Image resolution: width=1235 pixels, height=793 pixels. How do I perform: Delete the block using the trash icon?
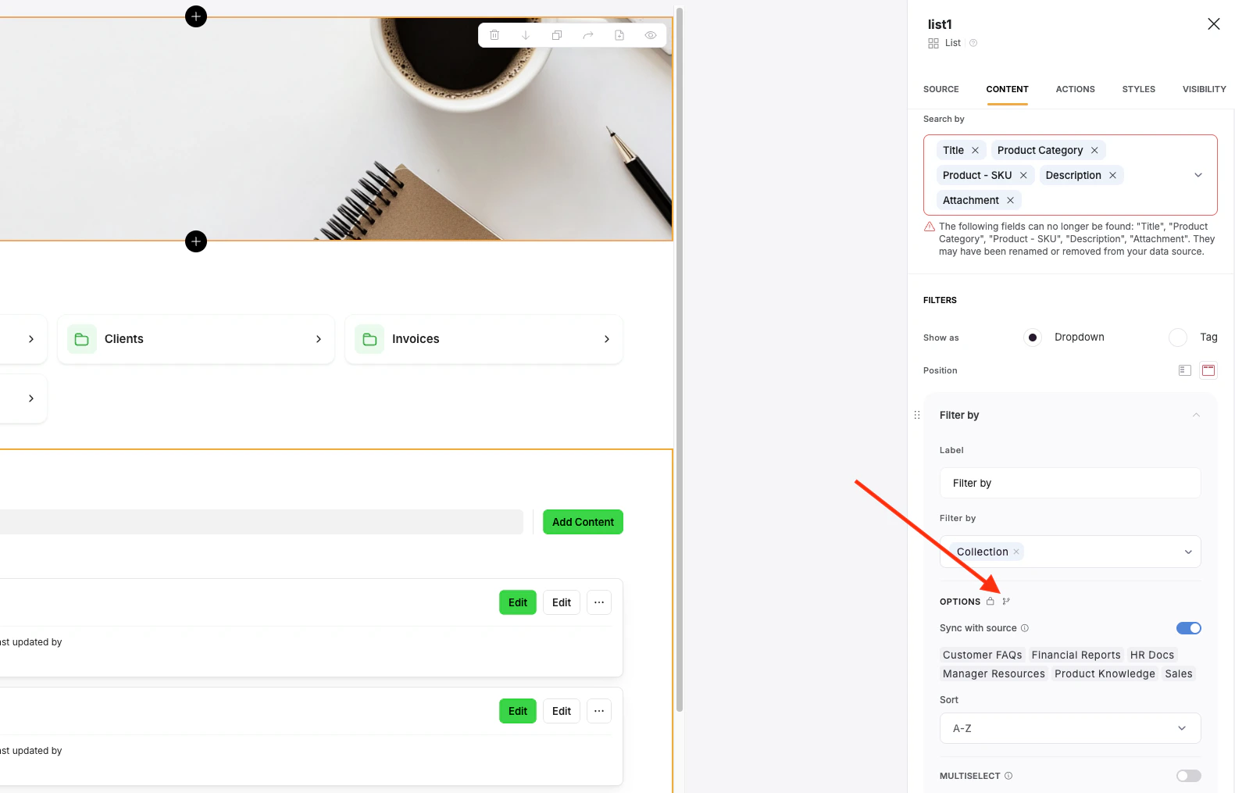pyautogui.click(x=494, y=35)
